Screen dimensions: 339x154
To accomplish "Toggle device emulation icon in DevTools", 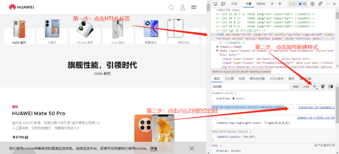I will coord(223,4).
